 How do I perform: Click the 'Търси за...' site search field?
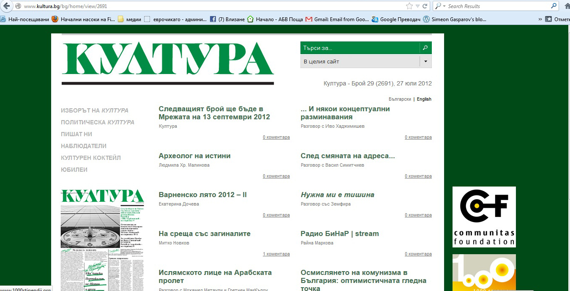click(359, 48)
